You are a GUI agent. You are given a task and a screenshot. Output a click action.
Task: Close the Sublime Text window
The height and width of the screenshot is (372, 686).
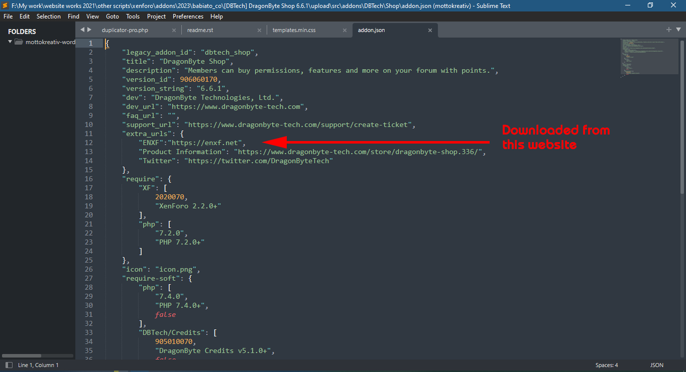coord(674,5)
